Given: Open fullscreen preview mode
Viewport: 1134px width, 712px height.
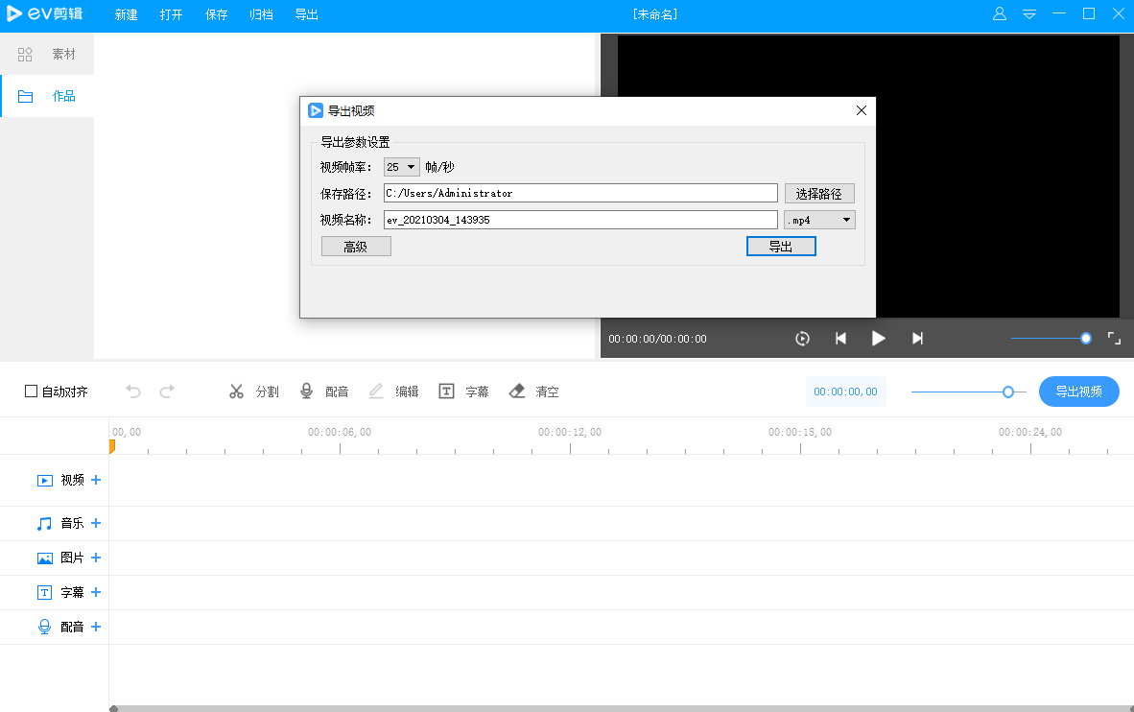Looking at the screenshot, I should pos(1114,338).
